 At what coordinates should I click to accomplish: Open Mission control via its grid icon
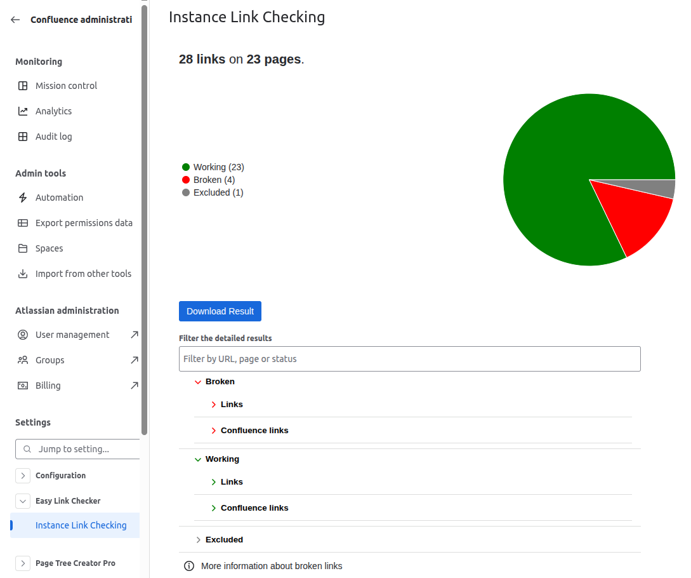(x=23, y=86)
